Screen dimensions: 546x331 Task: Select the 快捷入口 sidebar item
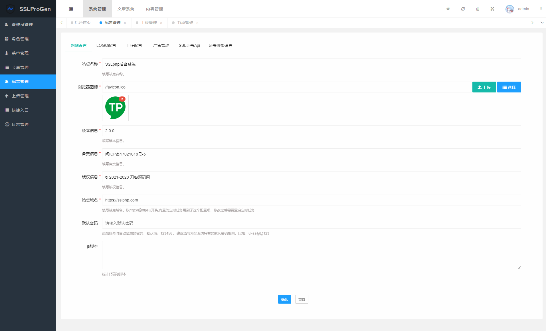click(x=20, y=110)
